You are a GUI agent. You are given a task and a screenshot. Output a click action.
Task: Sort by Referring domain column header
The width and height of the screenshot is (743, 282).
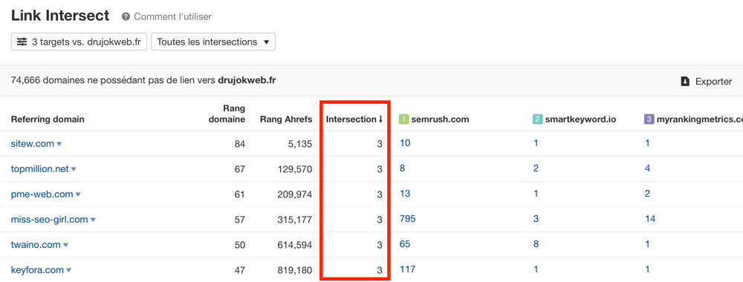pyautogui.click(x=48, y=119)
